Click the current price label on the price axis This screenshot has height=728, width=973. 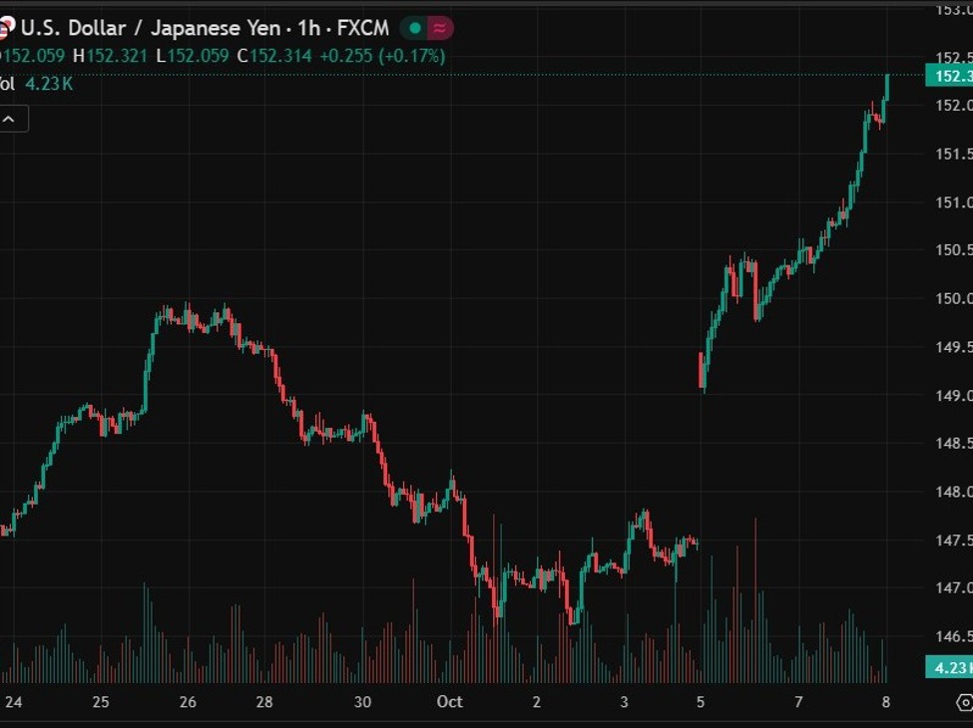[x=950, y=76]
